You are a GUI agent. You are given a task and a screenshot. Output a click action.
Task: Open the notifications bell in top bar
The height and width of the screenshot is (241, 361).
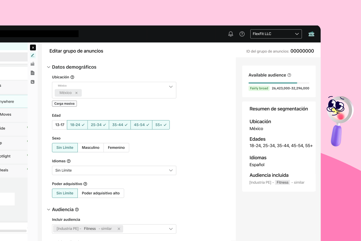tap(231, 34)
